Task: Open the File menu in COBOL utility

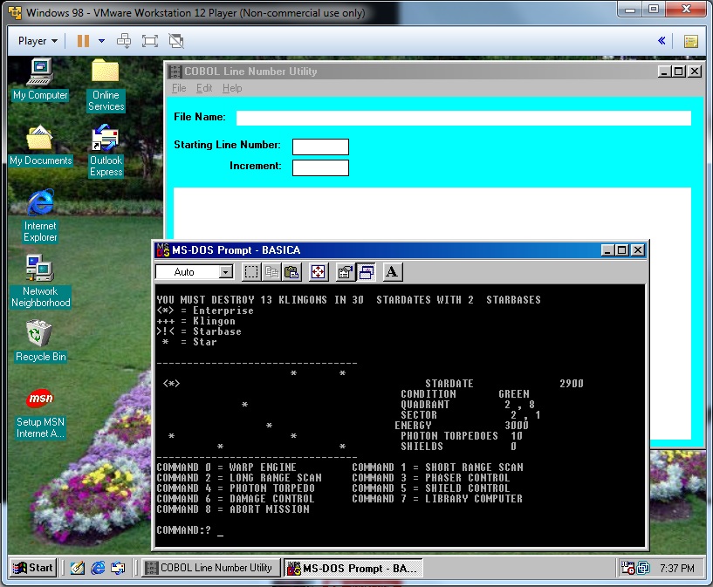Action: point(179,88)
